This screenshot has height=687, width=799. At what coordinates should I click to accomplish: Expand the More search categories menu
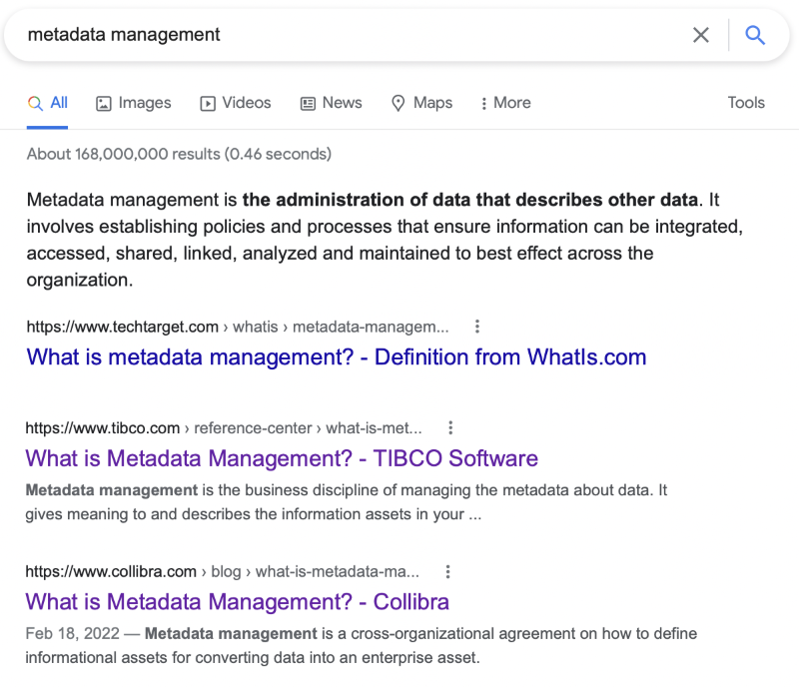505,103
